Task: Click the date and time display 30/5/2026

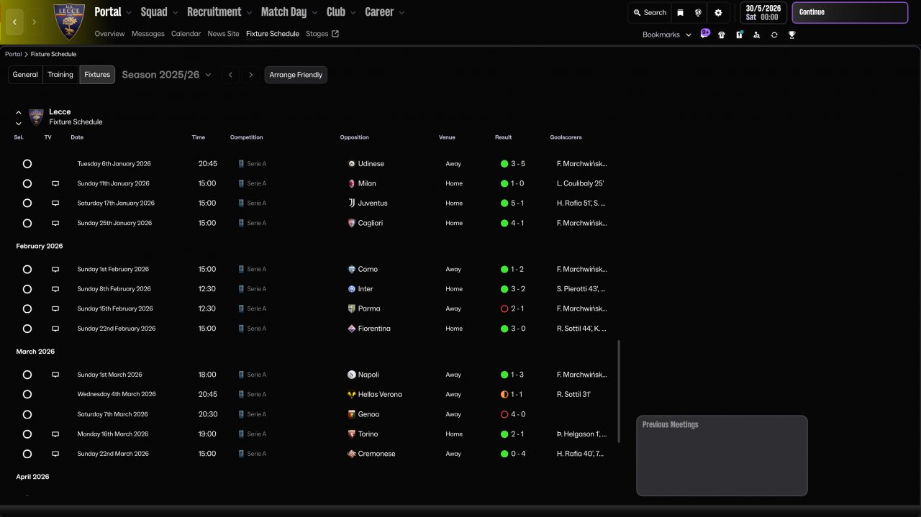Action: [x=763, y=12]
